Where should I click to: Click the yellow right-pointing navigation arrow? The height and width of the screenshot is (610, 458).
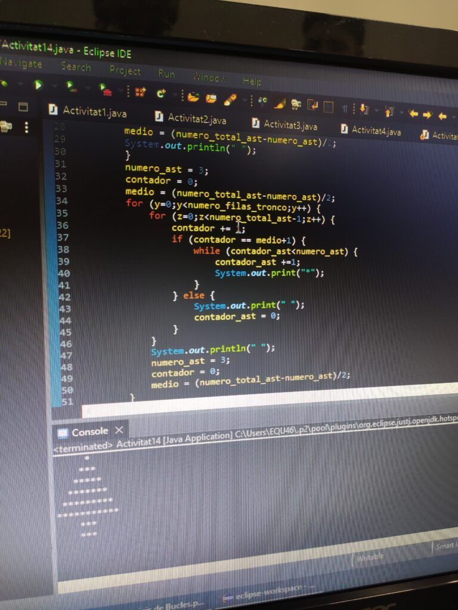click(427, 115)
